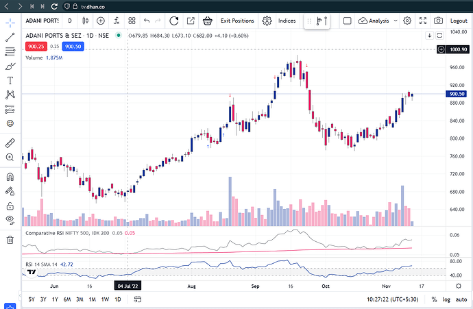Screen dimensions: 473x309
Task: Select the 1M time range
Action: 93,299
